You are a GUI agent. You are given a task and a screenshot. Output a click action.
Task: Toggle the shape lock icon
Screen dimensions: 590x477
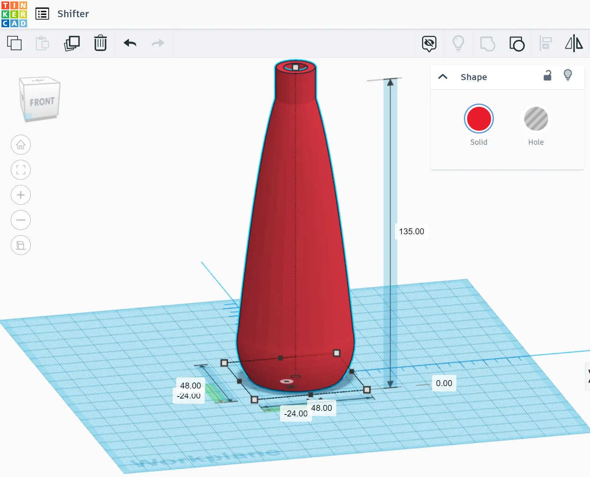[547, 75]
